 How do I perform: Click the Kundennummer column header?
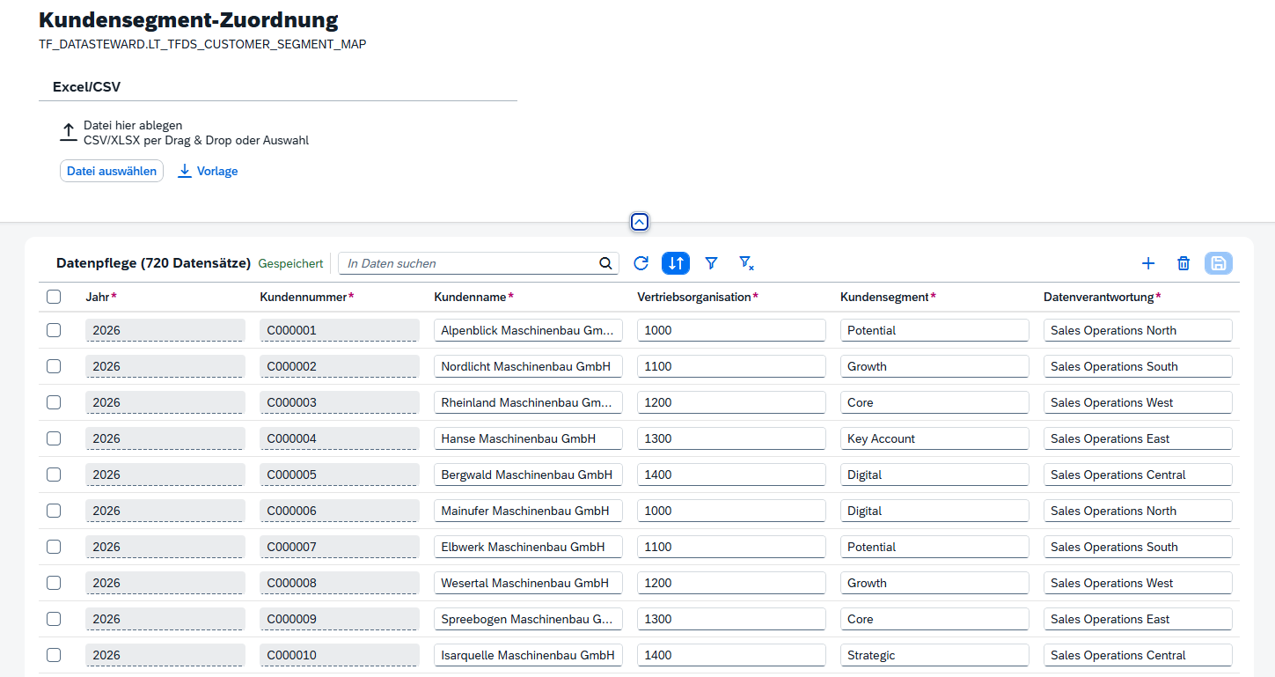click(x=306, y=297)
